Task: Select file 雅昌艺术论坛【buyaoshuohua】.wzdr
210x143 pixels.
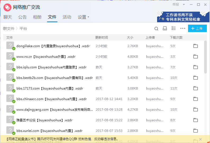Action: 44,120
